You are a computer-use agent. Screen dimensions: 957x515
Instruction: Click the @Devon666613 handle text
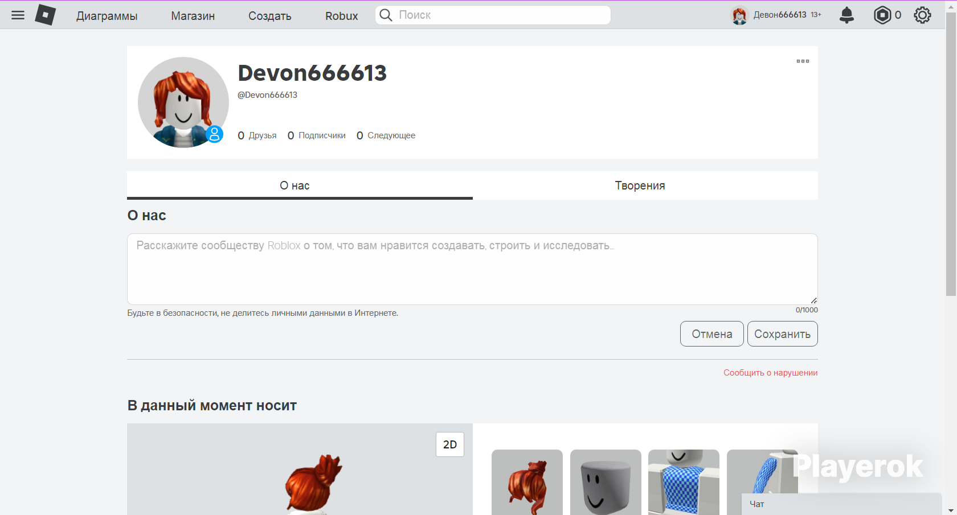tap(267, 95)
